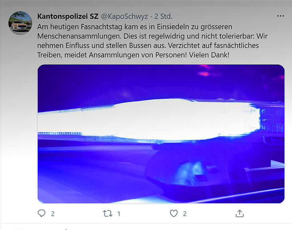Click the pink lights in the photo corner
Viewport: 292px width, 230px height.
tap(205, 71)
